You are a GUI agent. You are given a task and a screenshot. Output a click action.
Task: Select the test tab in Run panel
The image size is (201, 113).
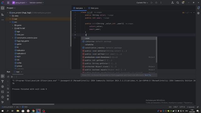pos(18,72)
